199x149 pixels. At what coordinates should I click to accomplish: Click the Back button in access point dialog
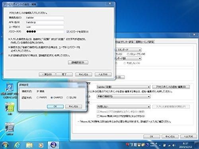tap(47, 74)
